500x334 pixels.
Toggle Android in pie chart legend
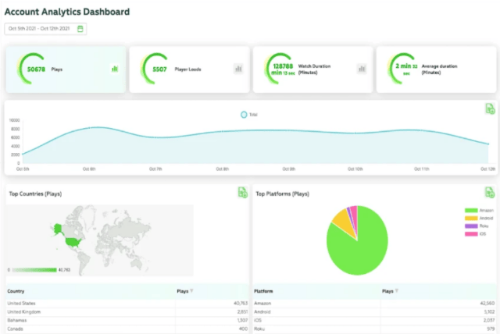coord(470,218)
